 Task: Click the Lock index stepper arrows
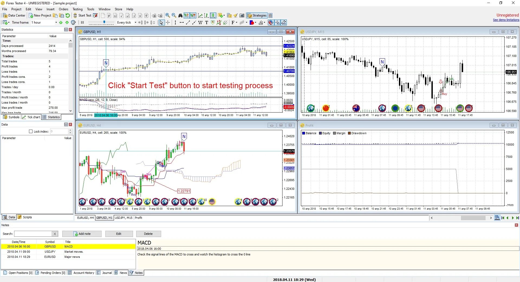click(70, 132)
